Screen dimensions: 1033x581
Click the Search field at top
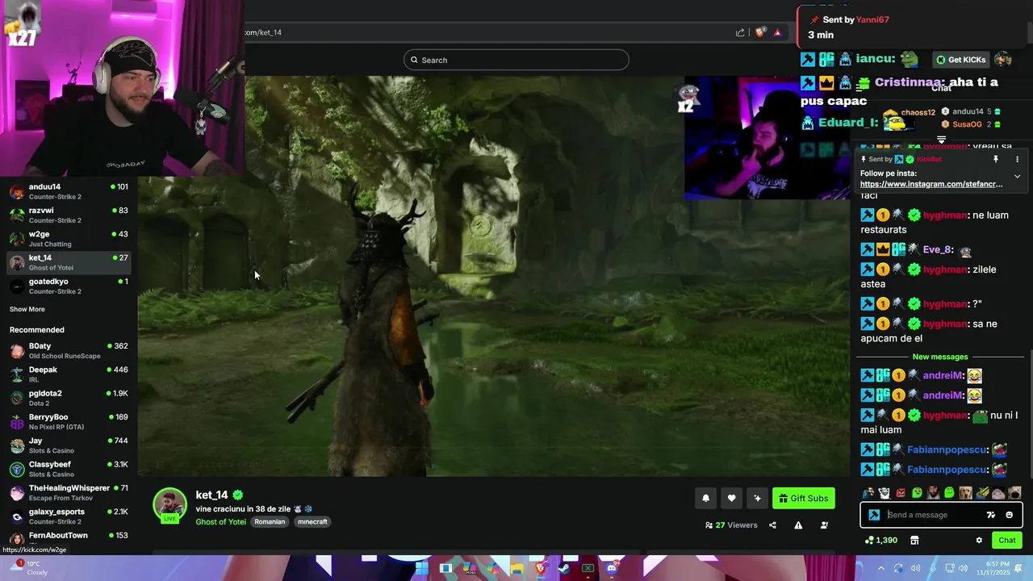pos(516,60)
